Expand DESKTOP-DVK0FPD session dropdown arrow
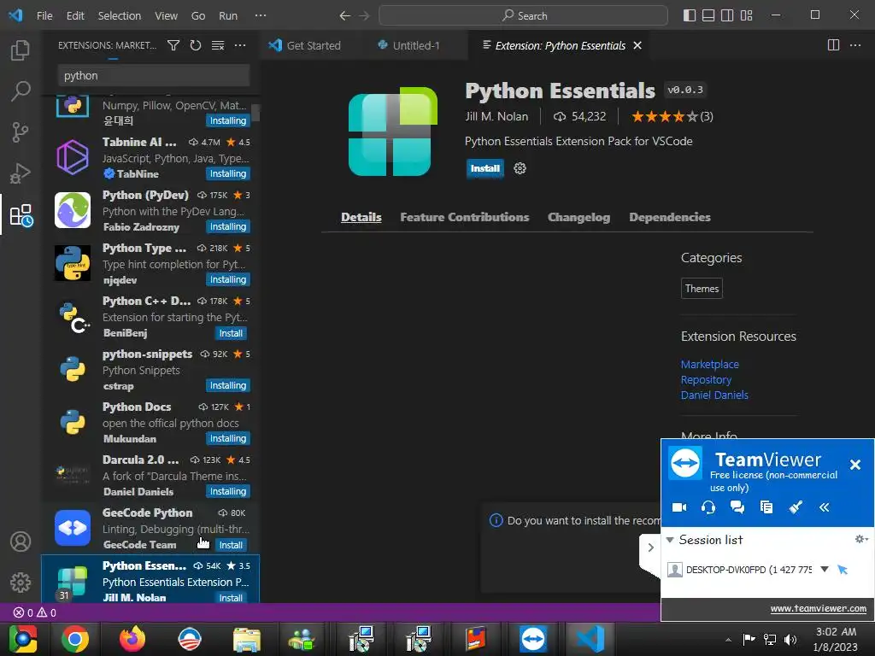The width and height of the screenshot is (875, 656). point(825,570)
